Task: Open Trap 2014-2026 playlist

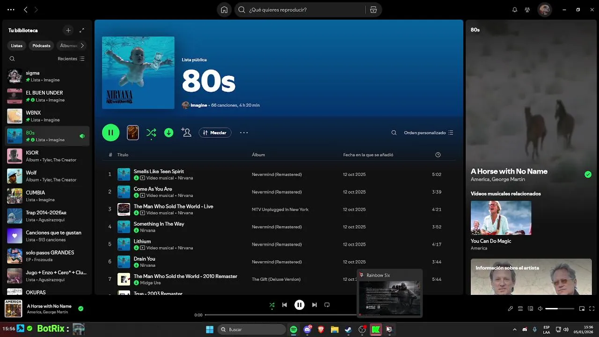Action: 47,216
